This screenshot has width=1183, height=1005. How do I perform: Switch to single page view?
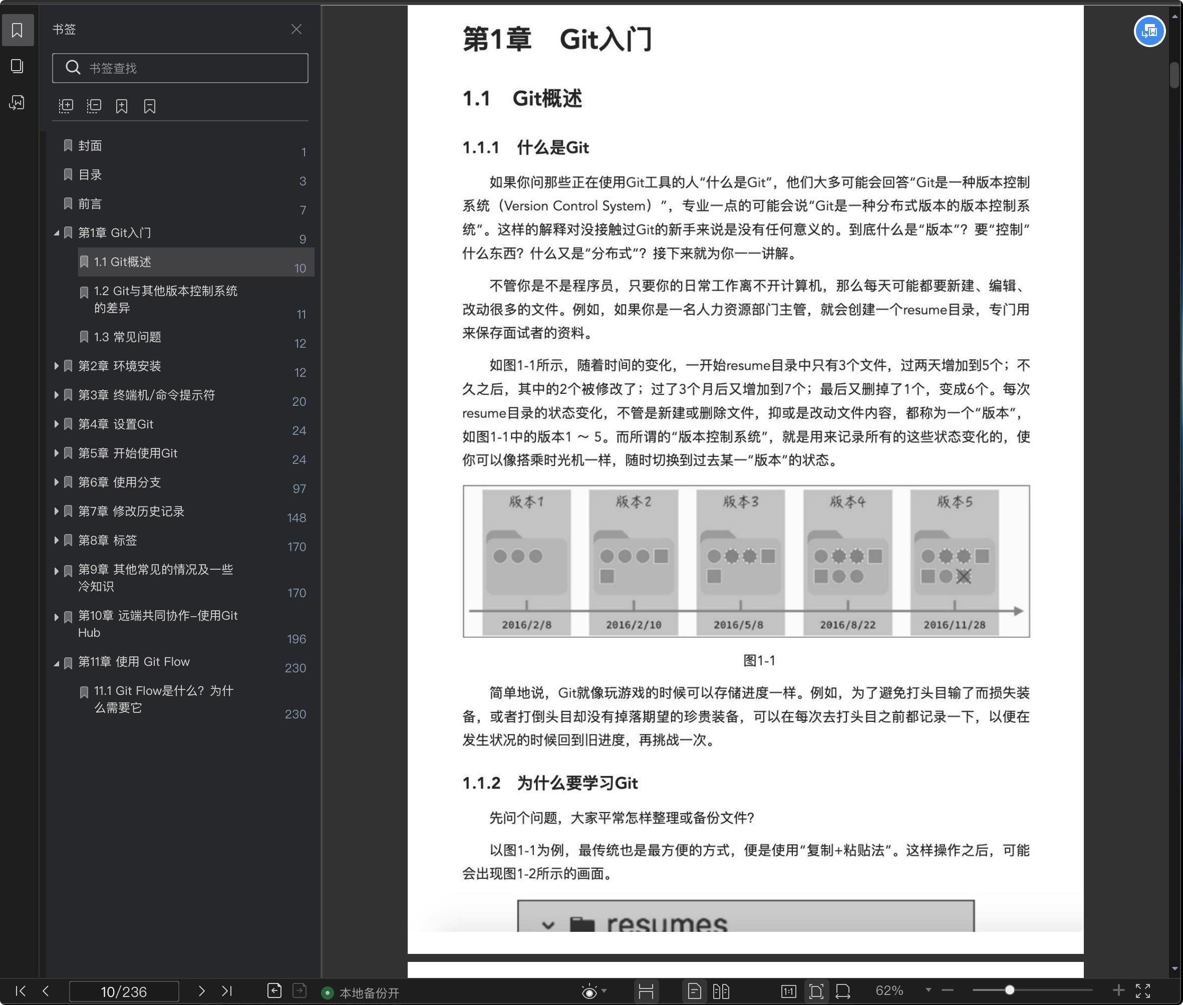[x=694, y=991]
